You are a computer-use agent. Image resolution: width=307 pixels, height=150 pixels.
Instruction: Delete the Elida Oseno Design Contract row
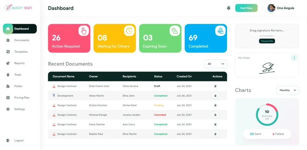coord(215,86)
